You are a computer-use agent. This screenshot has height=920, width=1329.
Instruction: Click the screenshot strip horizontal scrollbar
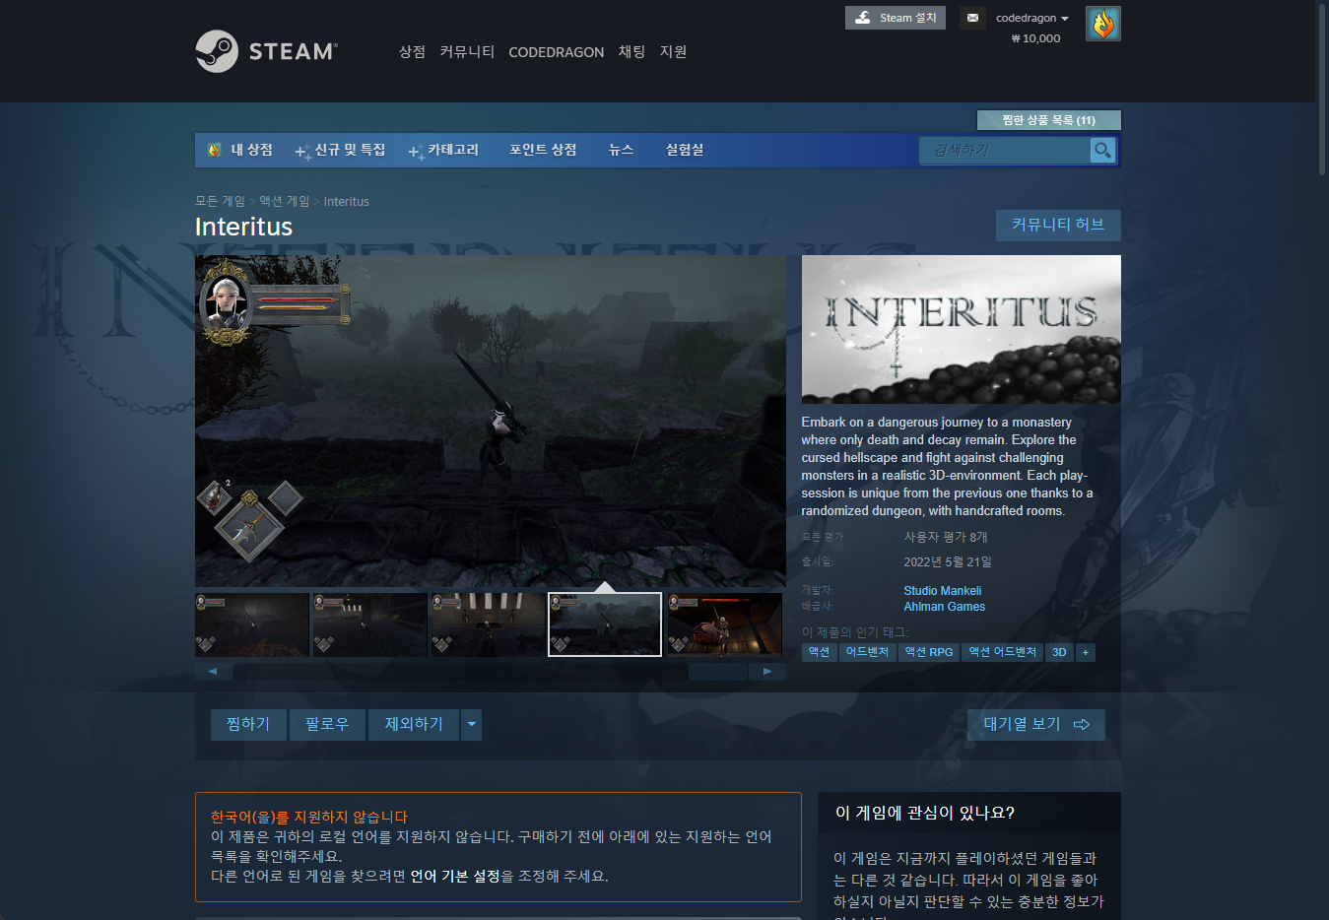coord(491,671)
